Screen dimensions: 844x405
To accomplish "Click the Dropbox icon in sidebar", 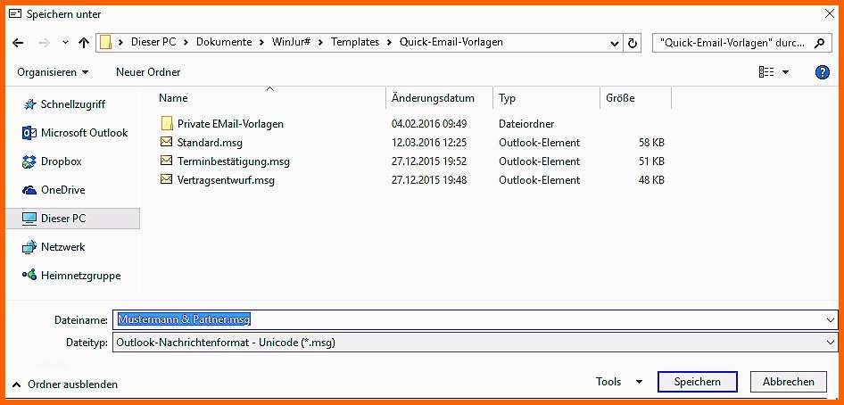I will click(x=29, y=161).
